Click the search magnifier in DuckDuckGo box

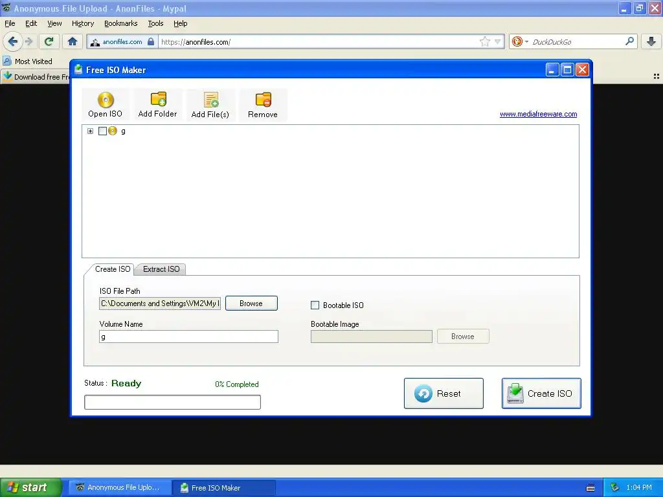pos(629,41)
